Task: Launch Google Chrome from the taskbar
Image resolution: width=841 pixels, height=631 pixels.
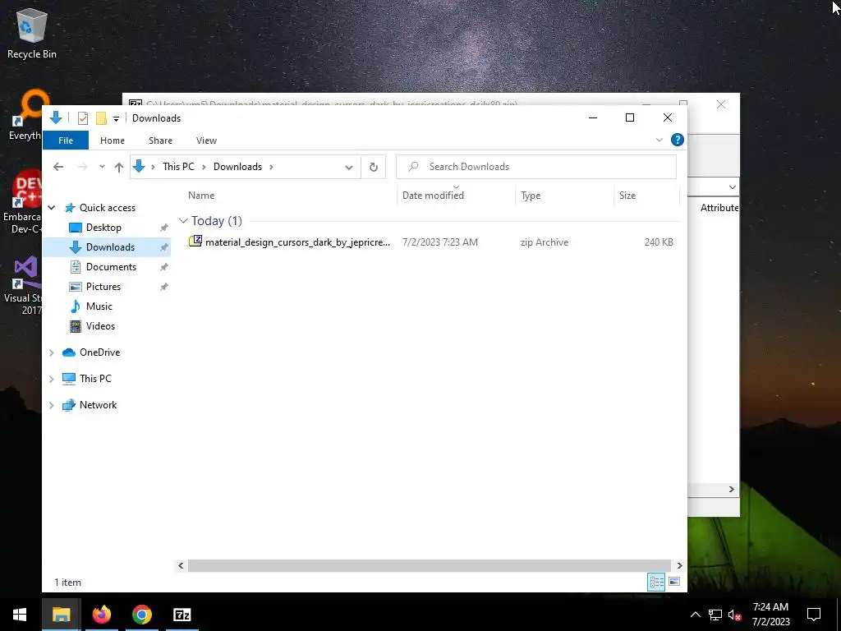Action: click(x=141, y=615)
